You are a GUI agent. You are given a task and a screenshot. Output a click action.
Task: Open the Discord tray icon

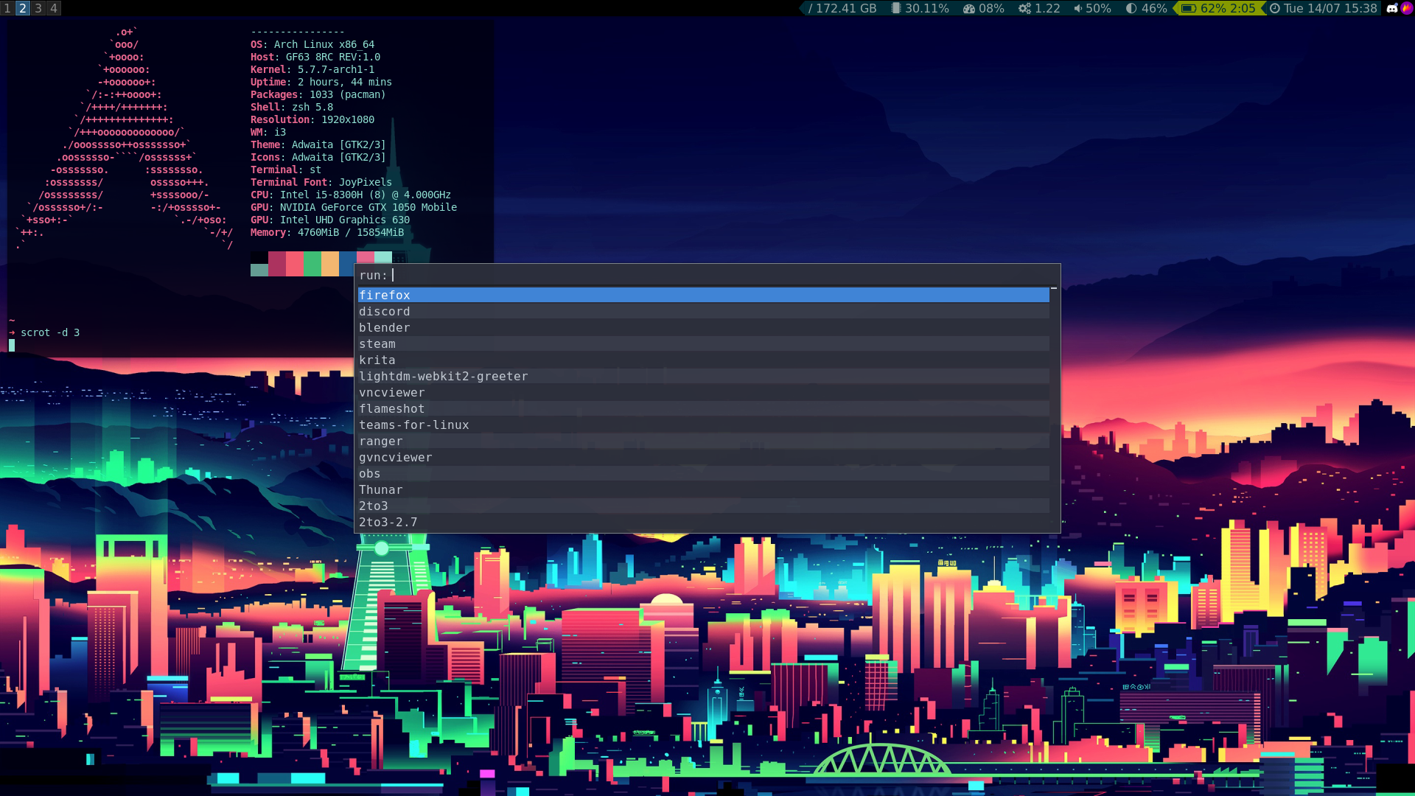1392,9
